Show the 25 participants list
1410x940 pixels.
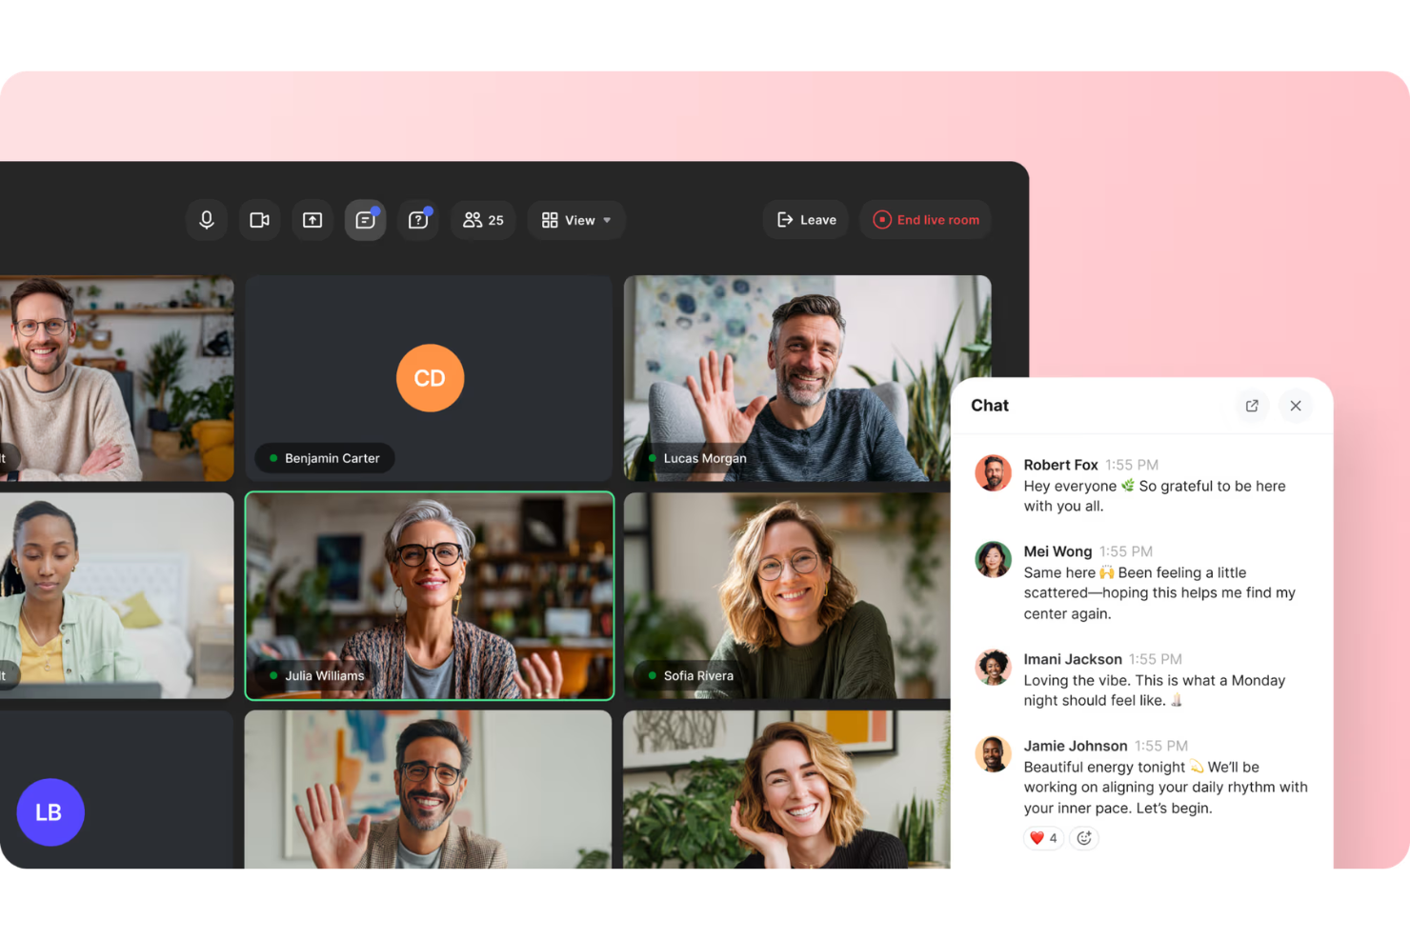483,220
